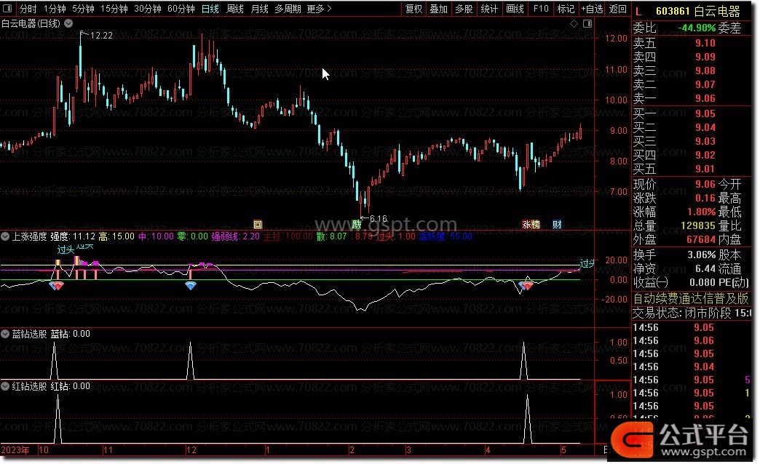Screen dimensions: 760x464
Task: Click the blue diamond signal near December
Action: tap(191, 286)
